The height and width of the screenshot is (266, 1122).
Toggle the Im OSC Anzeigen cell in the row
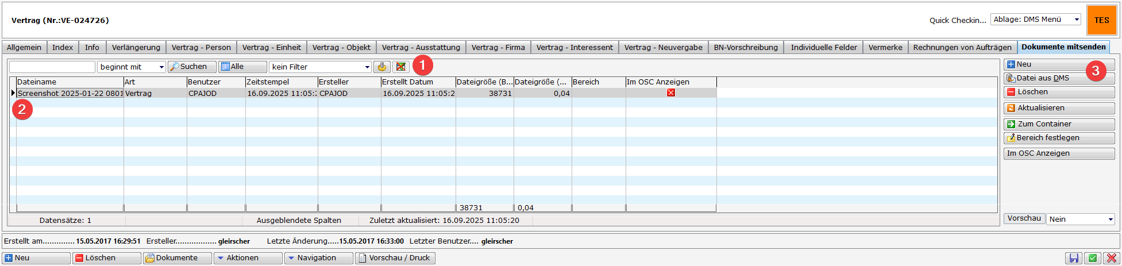point(670,93)
